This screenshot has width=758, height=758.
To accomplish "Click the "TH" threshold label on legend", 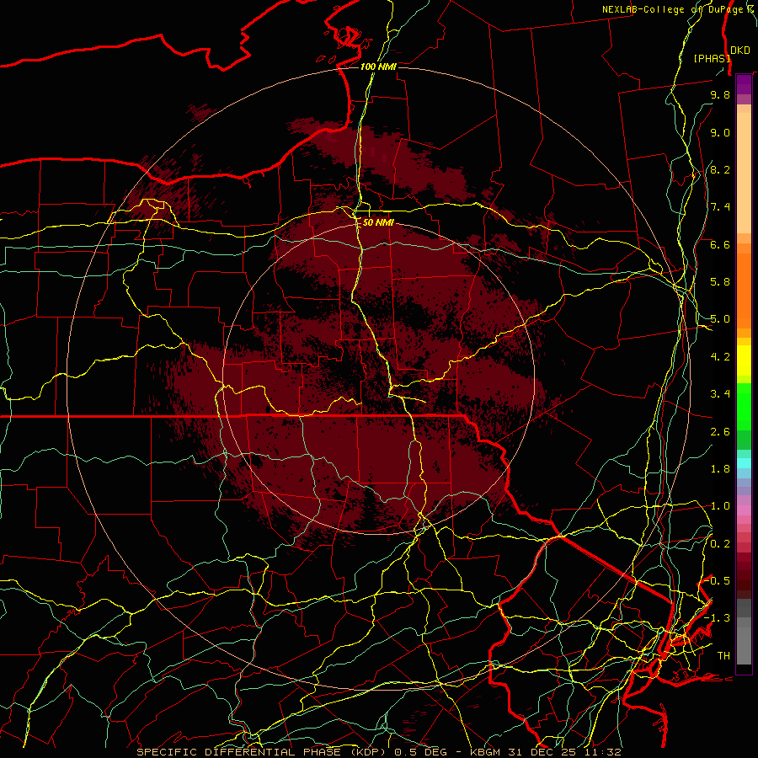I will tap(723, 656).
